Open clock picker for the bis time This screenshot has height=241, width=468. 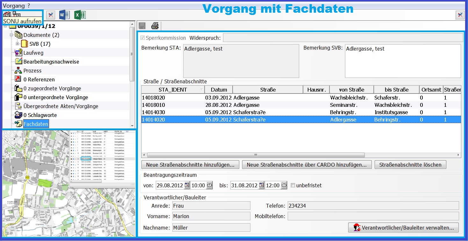coord(284,185)
